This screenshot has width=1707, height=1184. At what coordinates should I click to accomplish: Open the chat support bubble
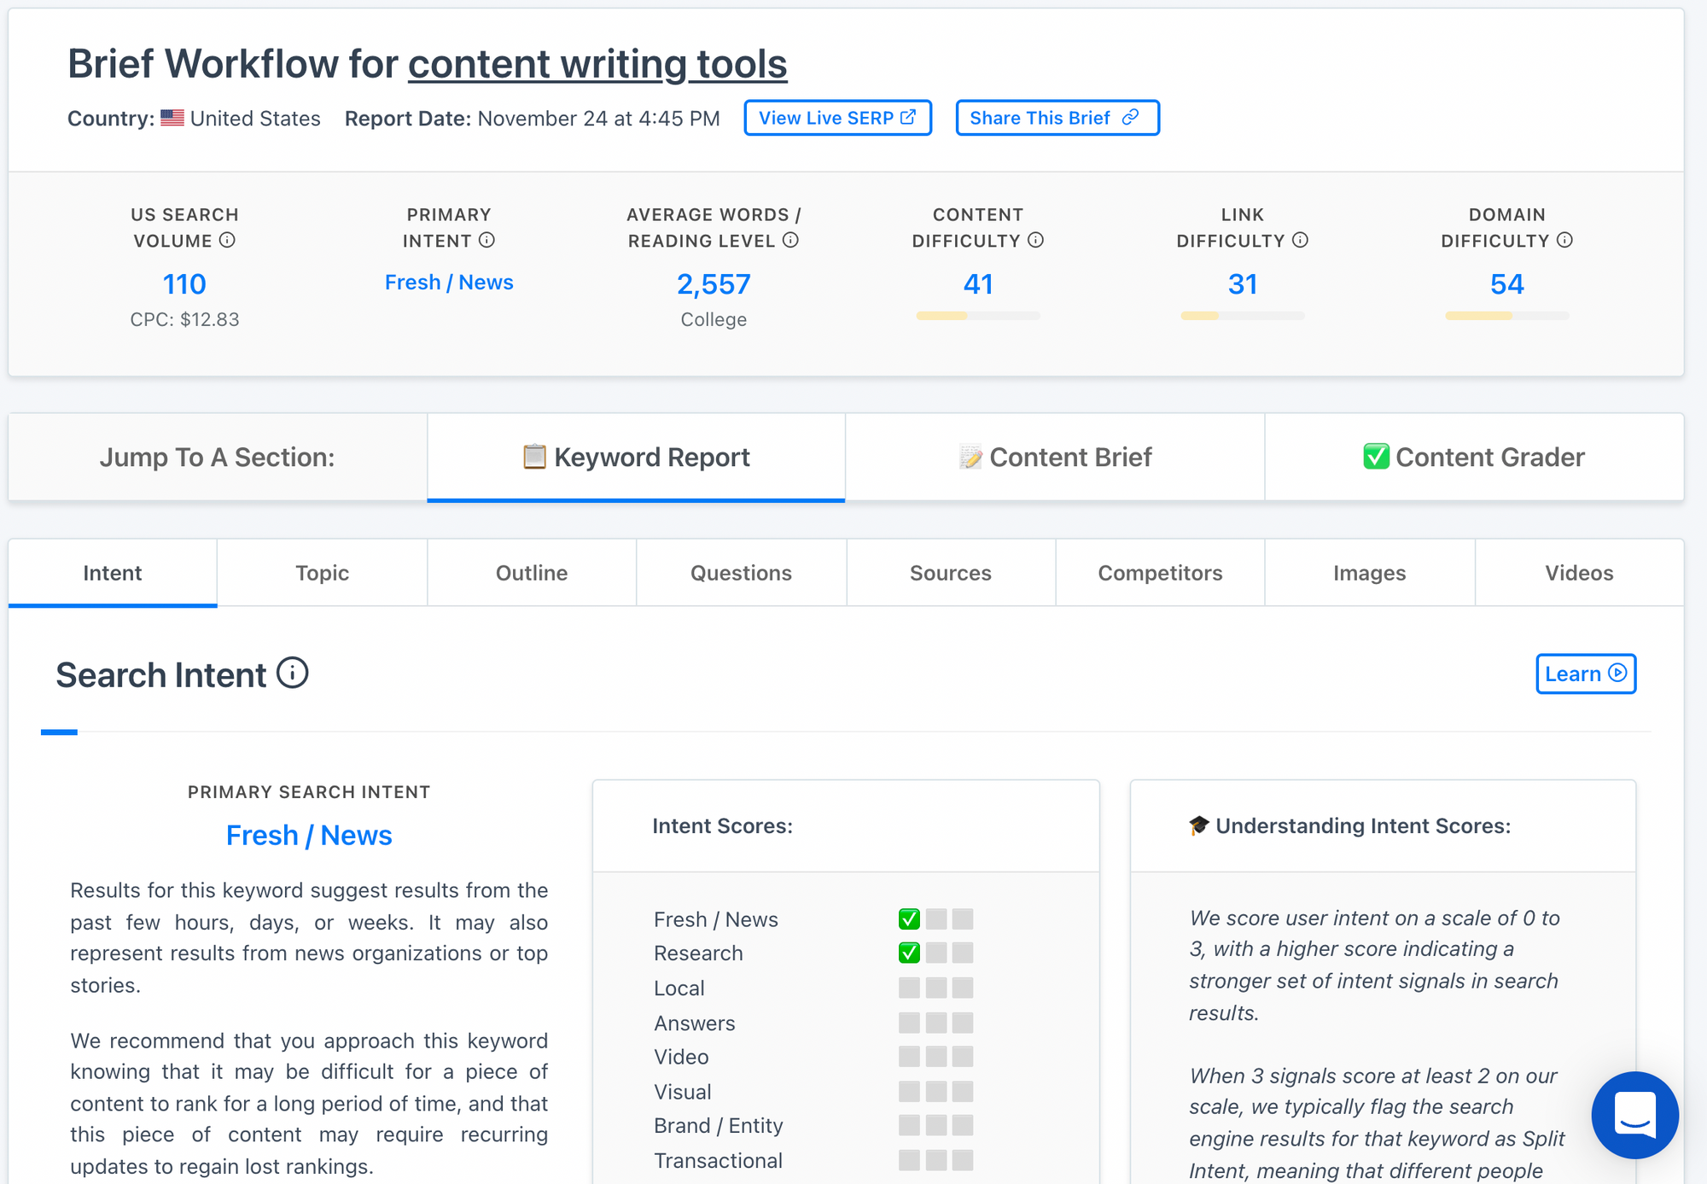tap(1634, 1115)
